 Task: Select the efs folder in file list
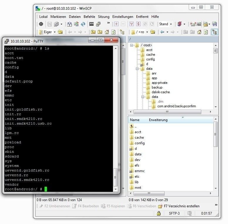point(137,165)
